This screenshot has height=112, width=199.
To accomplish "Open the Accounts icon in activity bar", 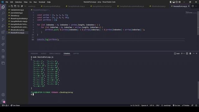I will click(x=3, y=95).
